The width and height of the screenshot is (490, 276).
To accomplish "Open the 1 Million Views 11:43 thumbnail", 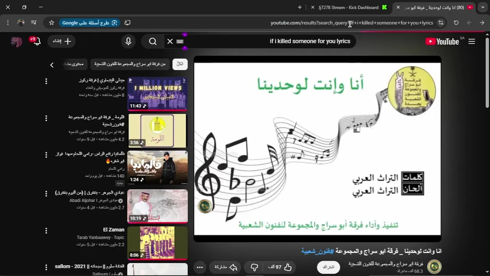I will coord(157,94).
